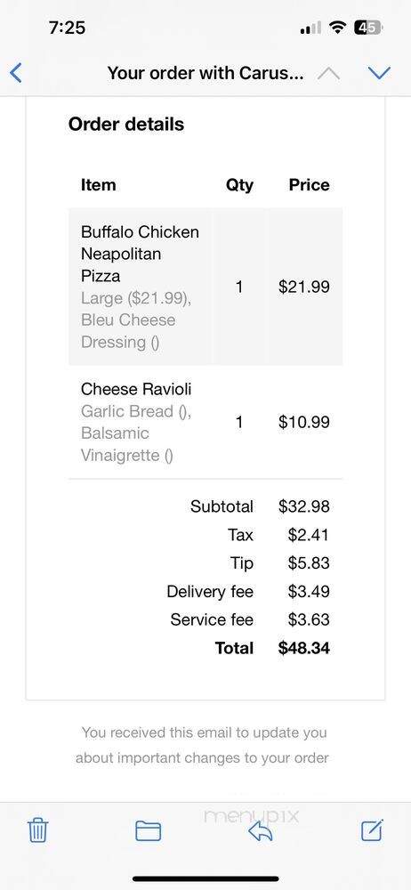This screenshot has width=411, height=890.
Task: Tap the Subtotal $32.98 amount
Action: [x=303, y=506]
